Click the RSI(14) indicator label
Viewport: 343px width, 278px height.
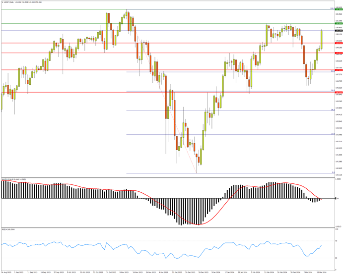8,229
